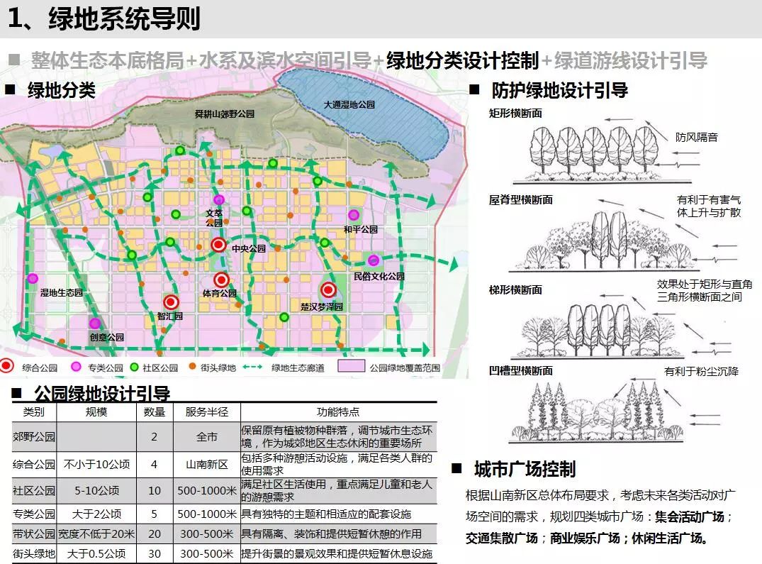Click the 大通湿地公园 lake label
Image resolution: width=762 pixels, height=564 pixels.
(x=349, y=104)
